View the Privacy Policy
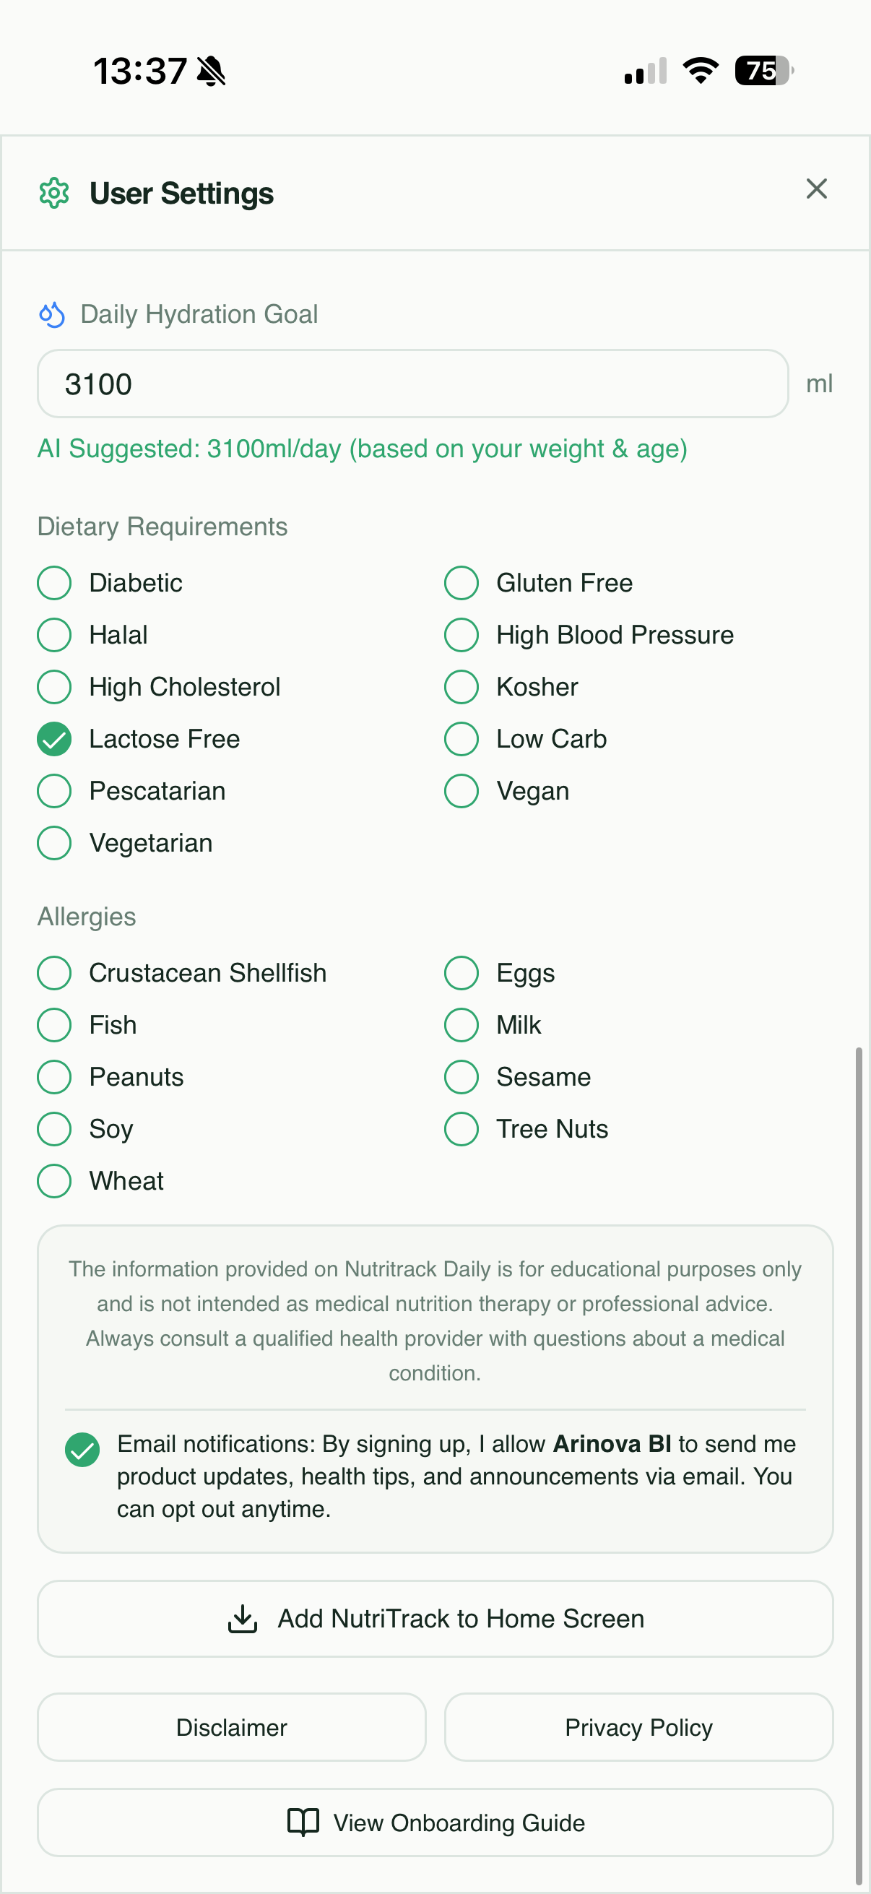 (x=638, y=1727)
